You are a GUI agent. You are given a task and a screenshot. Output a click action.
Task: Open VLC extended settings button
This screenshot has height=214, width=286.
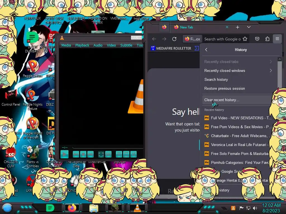[x=108, y=154]
